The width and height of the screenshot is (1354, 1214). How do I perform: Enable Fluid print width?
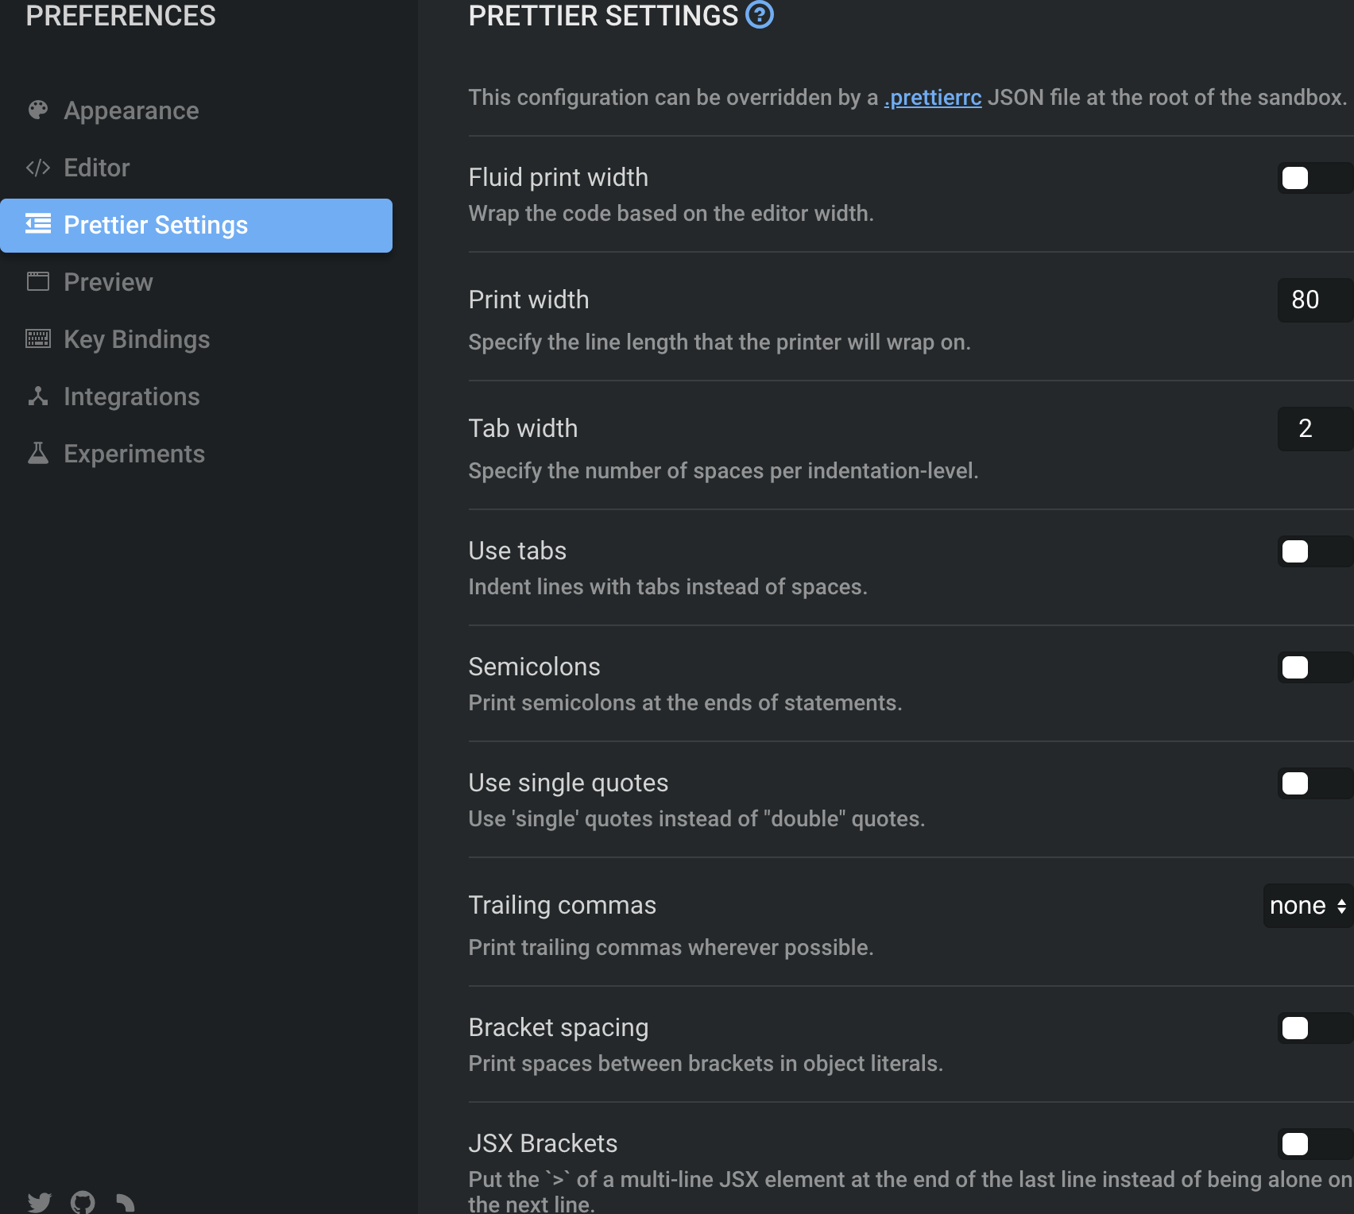click(x=1296, y=178)
